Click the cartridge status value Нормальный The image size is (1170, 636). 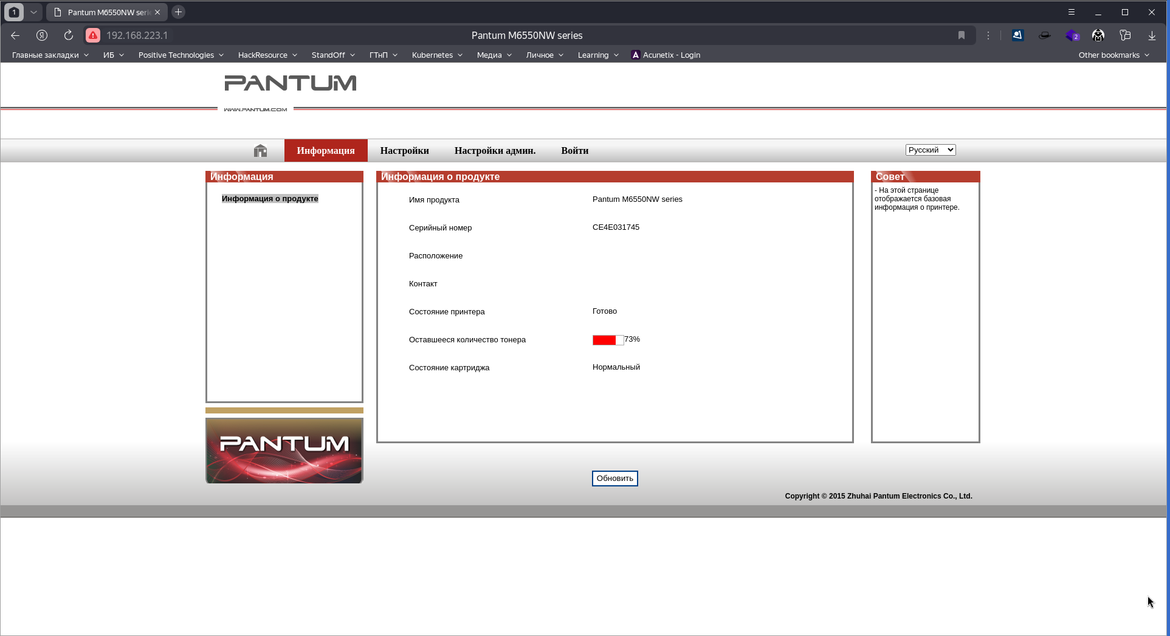click(x=616, y=367)
